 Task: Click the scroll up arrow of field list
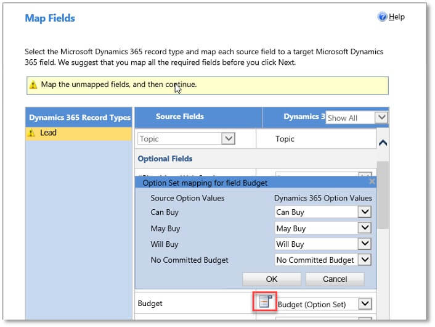coord(383,143)
